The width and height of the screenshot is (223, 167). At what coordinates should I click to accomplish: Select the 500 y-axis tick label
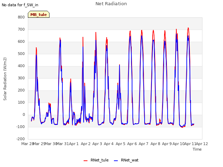click(x=21, y=54)
